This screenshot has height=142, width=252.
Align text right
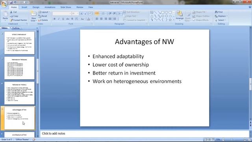click(x=106, y=19)
